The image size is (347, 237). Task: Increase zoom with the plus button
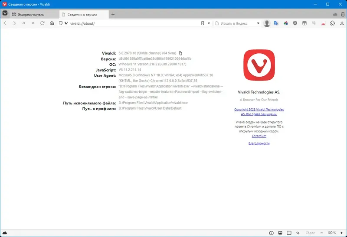(x=341, y=233)
